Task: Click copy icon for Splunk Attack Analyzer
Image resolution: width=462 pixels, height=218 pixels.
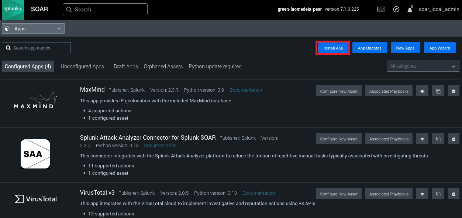Action: [x=438, y=139]
